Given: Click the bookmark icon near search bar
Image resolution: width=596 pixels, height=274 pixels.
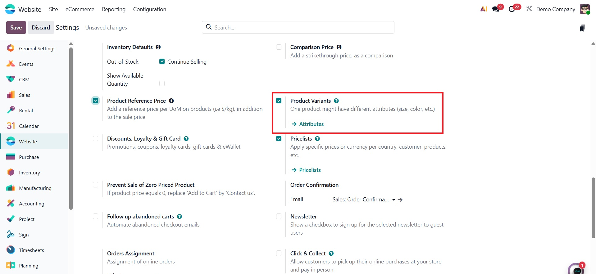Looking at the screenshot, I should pos(582,28).
